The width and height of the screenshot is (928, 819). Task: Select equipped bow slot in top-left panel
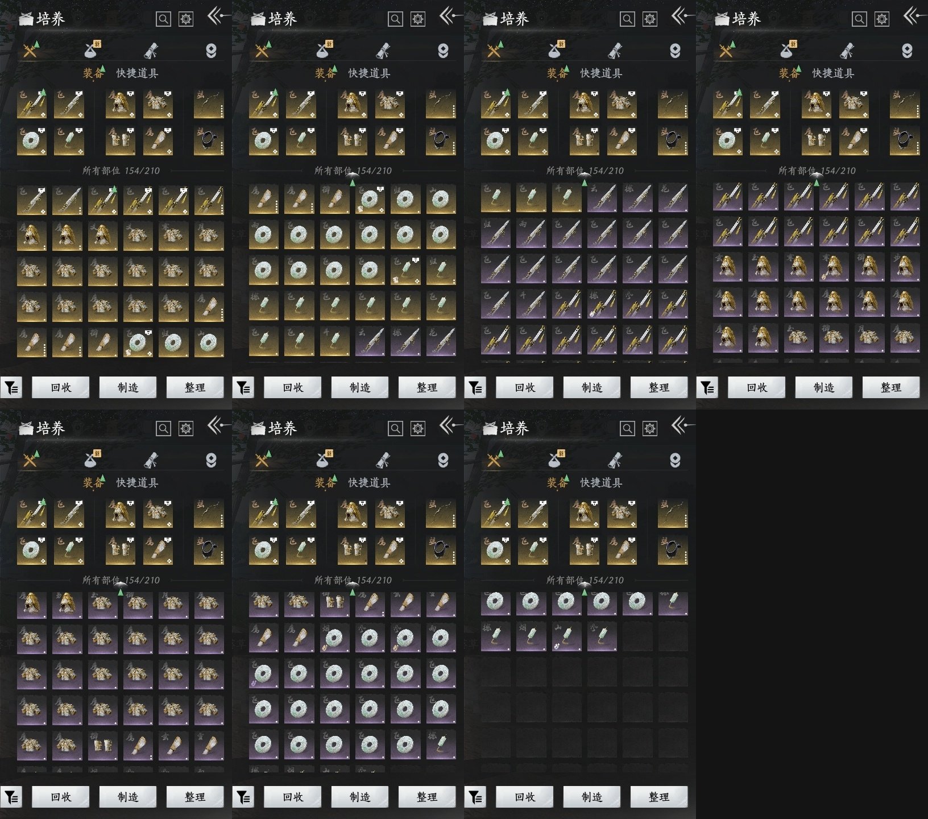pos(209,104)
